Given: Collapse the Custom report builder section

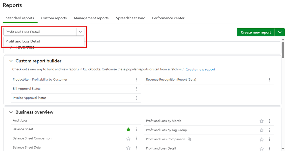Looking at the screenshot, I should (11, 61).
